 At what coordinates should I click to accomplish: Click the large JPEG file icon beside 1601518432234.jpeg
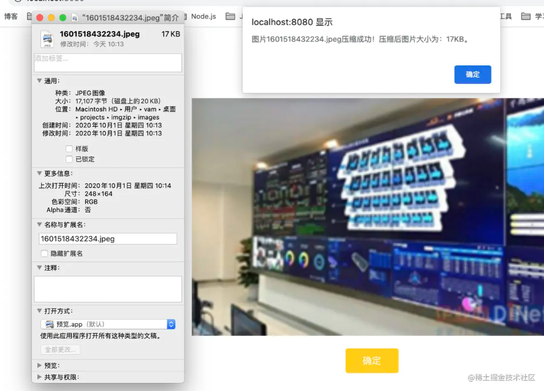pos(49,38)
